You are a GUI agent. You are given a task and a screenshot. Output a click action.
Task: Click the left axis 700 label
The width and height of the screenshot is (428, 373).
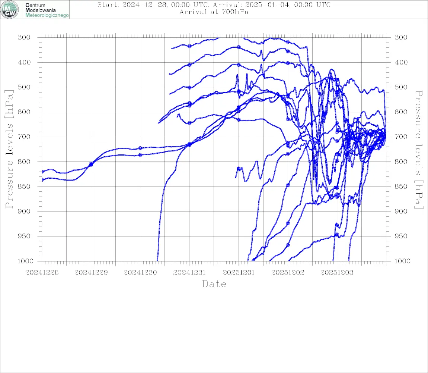[24, 137]
